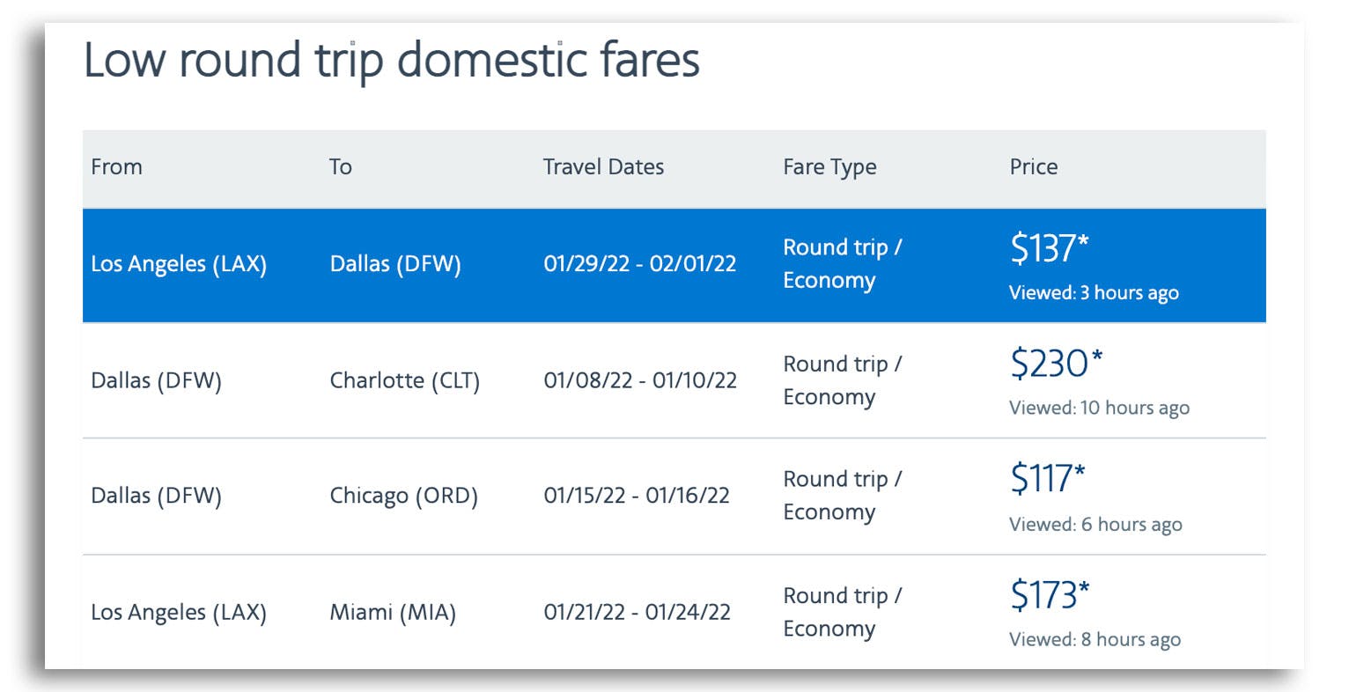Click travel dates 01/29/22 - 02/01/22

tap(639, 264)
